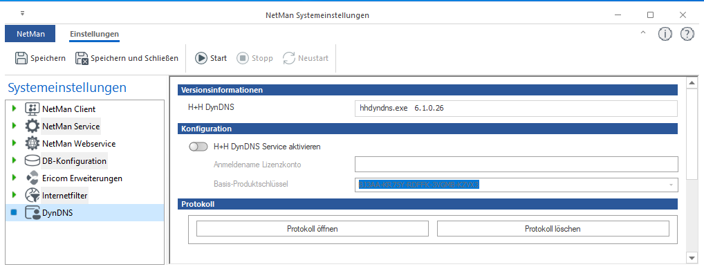Open the help question mark icon
This screenshot has width=704, height=269.
[687, 34]
